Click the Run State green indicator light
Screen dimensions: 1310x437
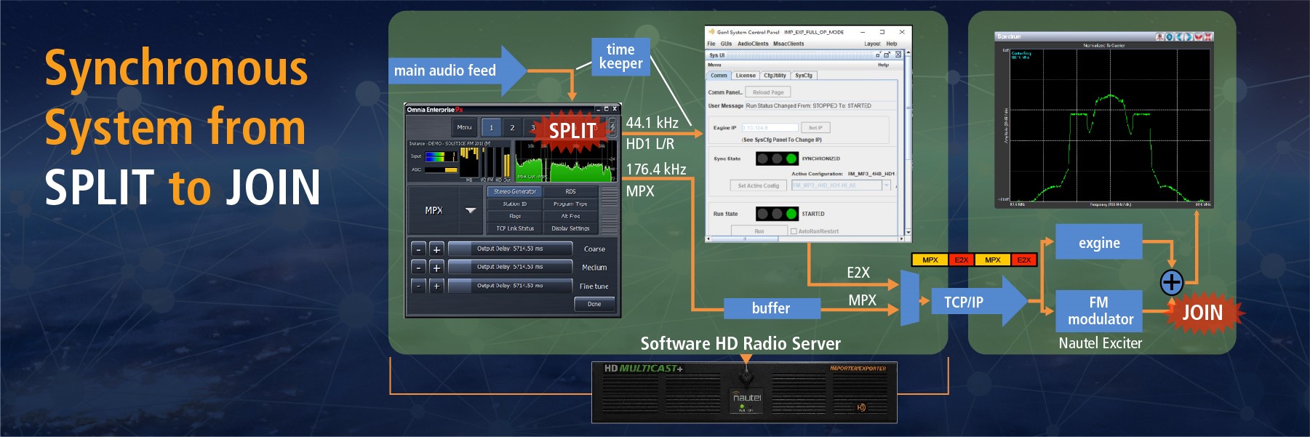(x=791, y=214)
